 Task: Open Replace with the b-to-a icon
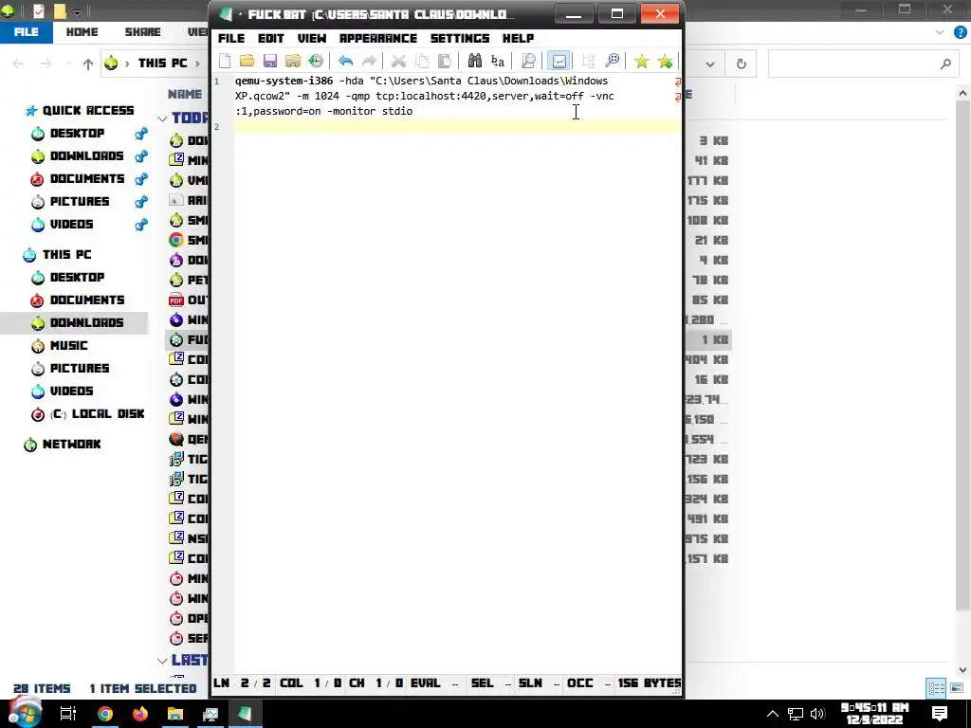(x=497, y=61)
